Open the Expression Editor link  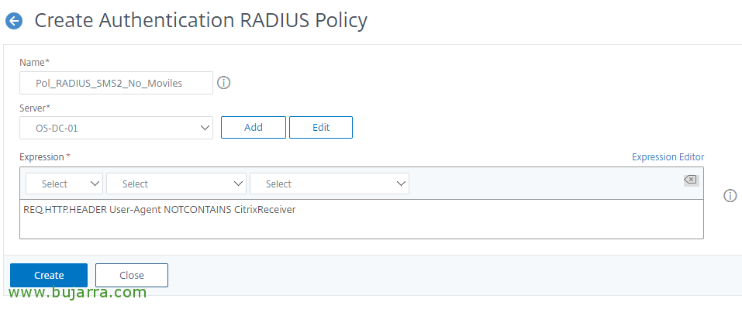(668, 157)
